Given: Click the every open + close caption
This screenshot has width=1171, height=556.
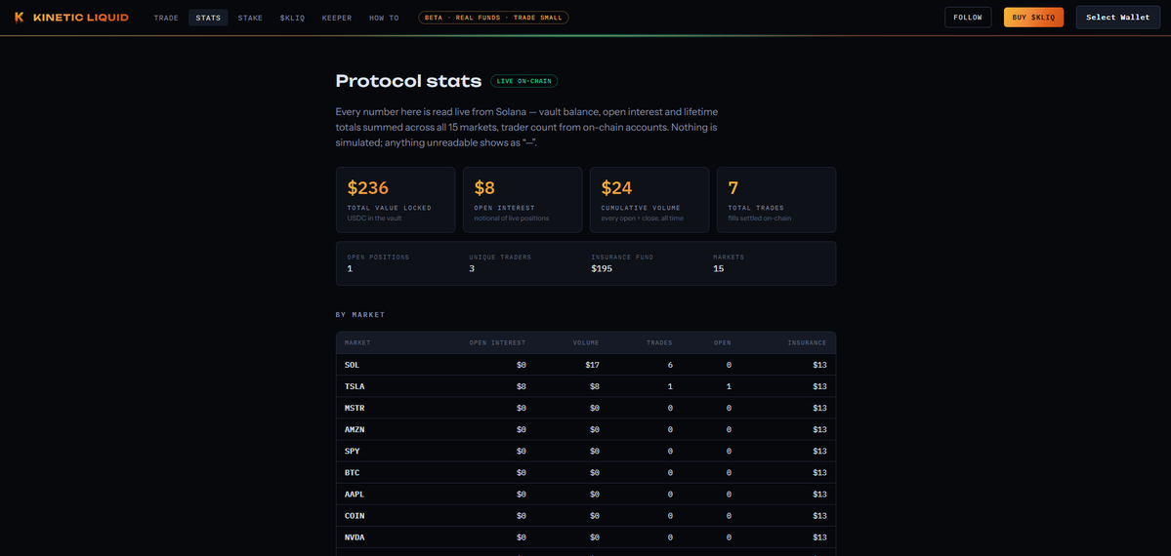Looking at the screenshot, I should tap(643, 218).
